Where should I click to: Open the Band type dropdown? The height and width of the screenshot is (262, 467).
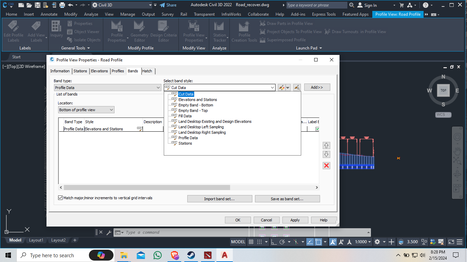159,87
